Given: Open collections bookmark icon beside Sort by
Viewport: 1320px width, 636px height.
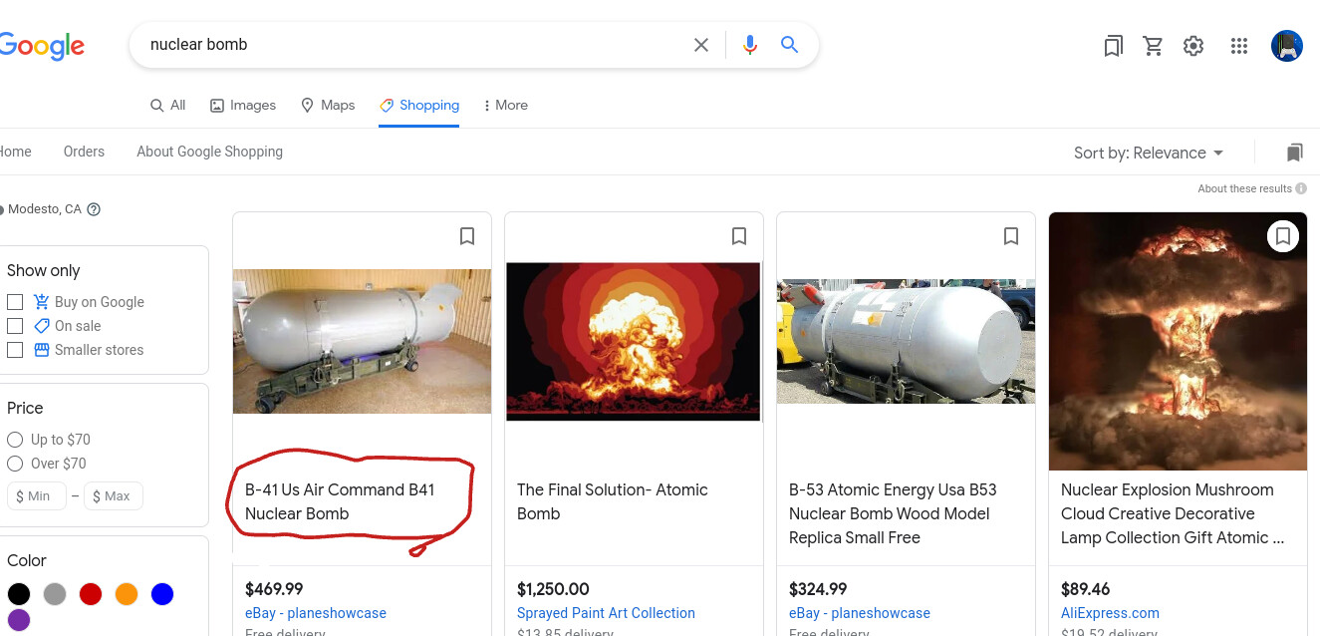Looking at the screenshot, I should [1294, 153].
